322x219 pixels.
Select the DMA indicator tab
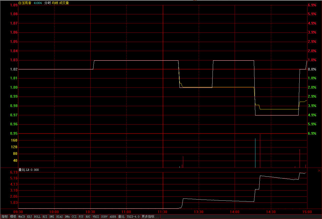click(x=67, y=217)
